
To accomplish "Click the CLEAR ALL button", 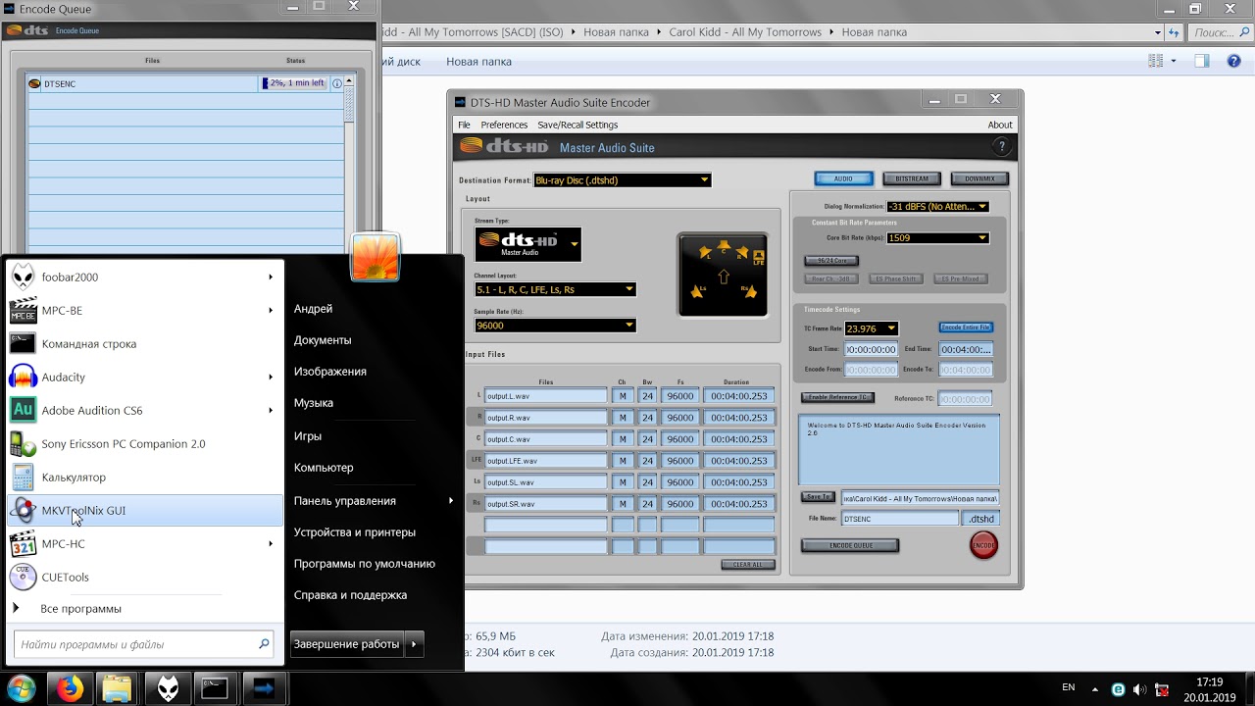I will click(x=748, y=565).
